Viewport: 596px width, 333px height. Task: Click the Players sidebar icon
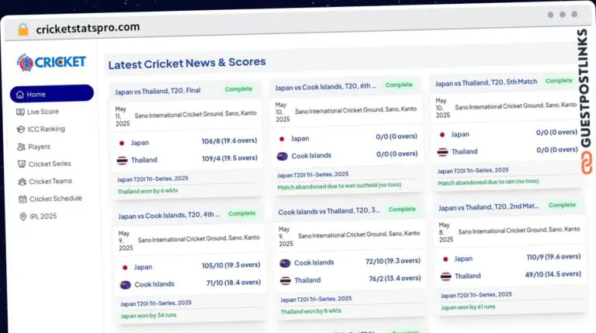click(x=22, y=147)
